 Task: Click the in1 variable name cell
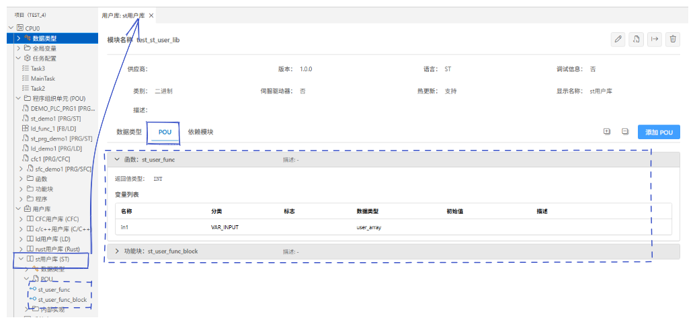click(124, 227)
